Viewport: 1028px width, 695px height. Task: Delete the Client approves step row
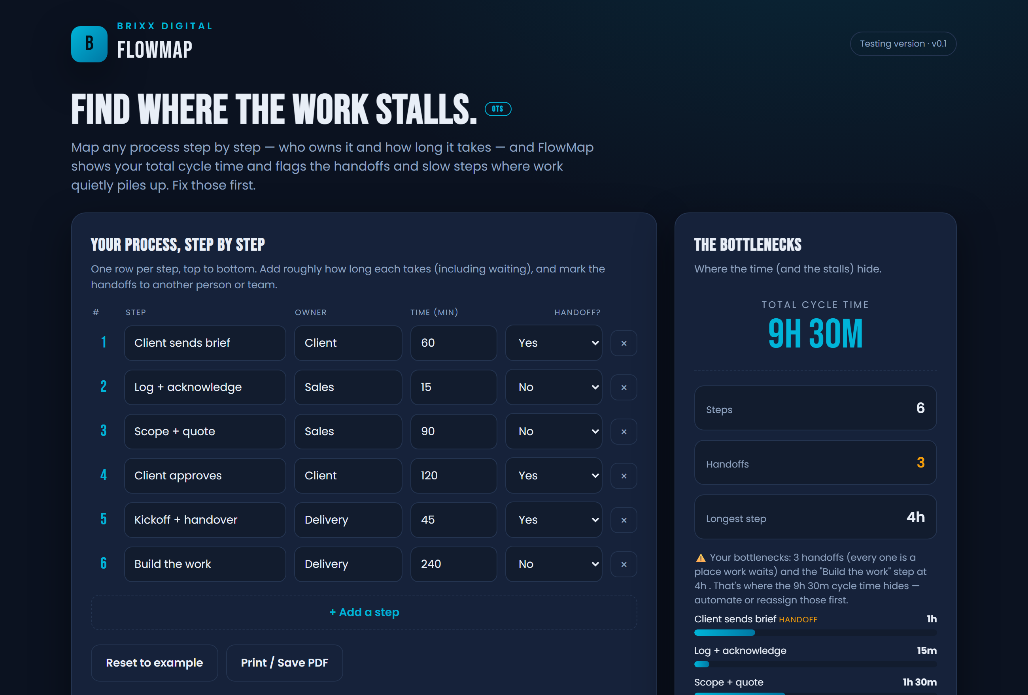[623, 476]
